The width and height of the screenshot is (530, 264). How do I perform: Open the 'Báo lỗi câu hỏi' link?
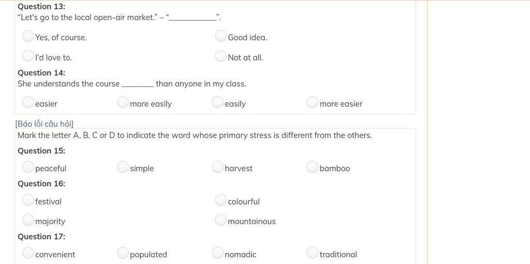click(45, 124)
